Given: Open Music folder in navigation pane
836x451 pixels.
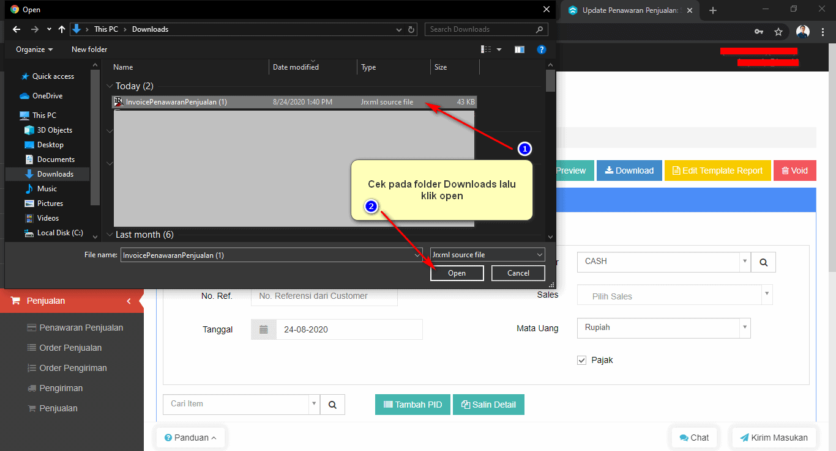Looking at the screenshot, I should point(42,189).
